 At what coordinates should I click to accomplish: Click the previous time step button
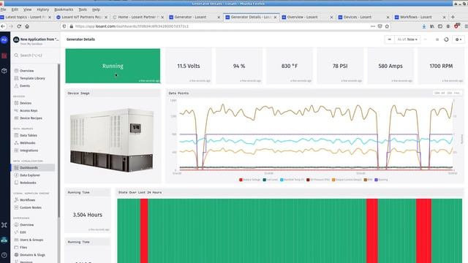click(389, 39)
